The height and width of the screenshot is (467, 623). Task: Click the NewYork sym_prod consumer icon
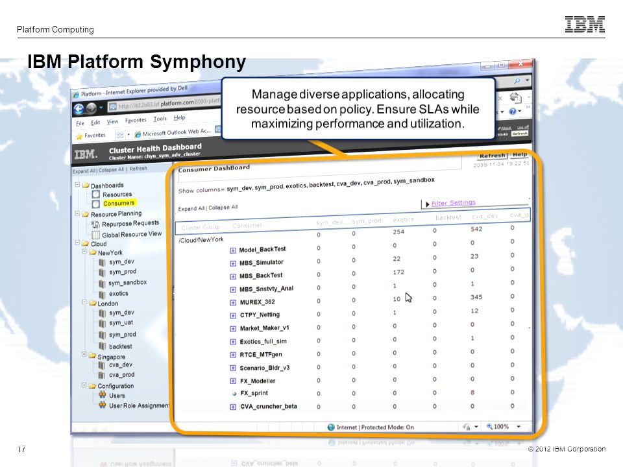(x=102, y=272)
